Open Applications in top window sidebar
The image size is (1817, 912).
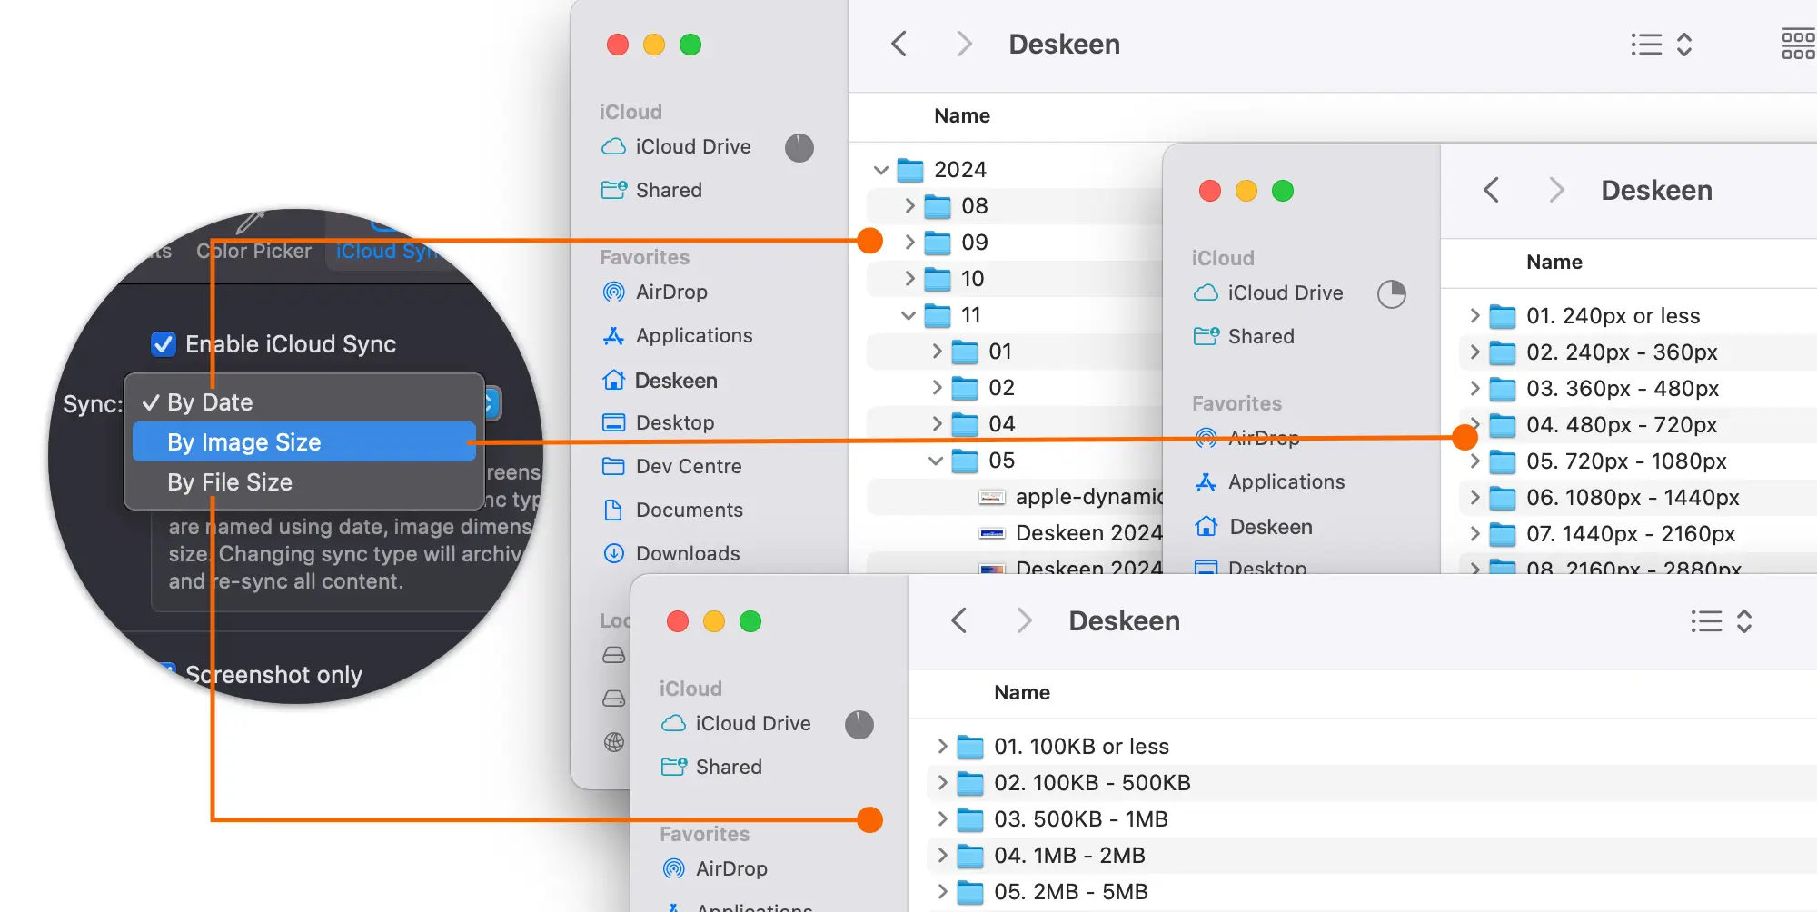point(677,335)
